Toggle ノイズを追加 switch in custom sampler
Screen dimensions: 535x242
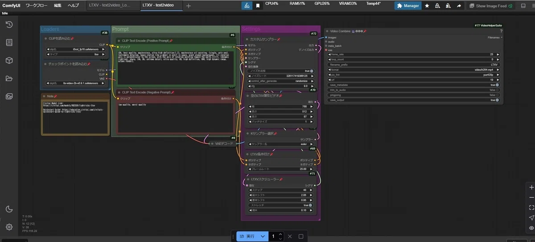click(x=311, y=71)
